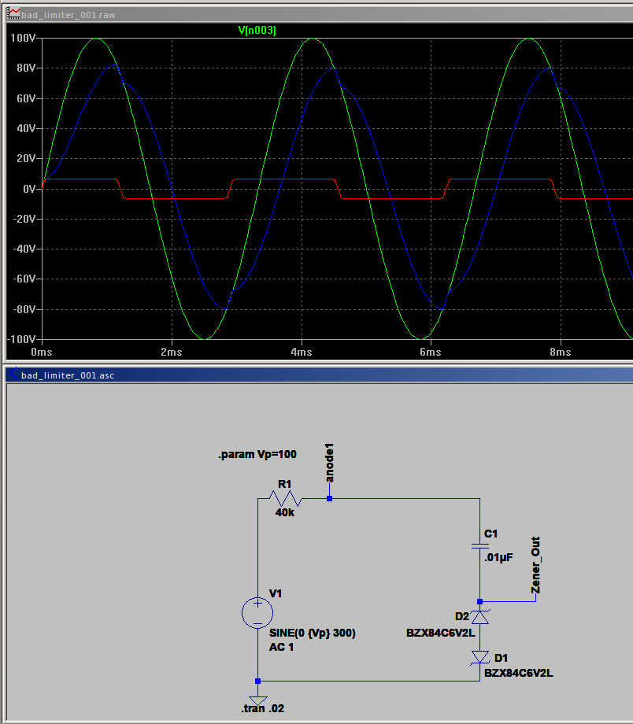The image size is (633, 724).
Task: Click the BZX84C6V2L label of D2
Action: pyautogui.click(x=441, y=633)
